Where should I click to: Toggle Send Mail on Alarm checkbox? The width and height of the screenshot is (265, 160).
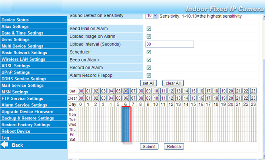(149, 29)
